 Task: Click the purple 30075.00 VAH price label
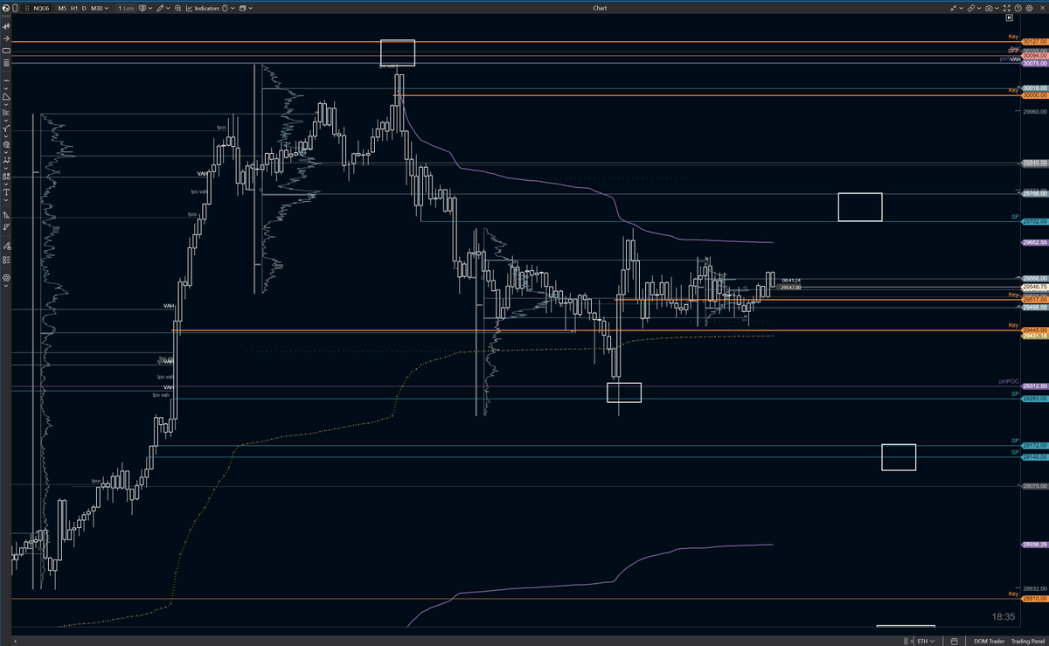tap(1035, 64)
